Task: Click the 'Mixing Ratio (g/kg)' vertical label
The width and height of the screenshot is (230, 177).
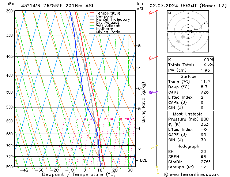Action: click(x=143, y=102)
